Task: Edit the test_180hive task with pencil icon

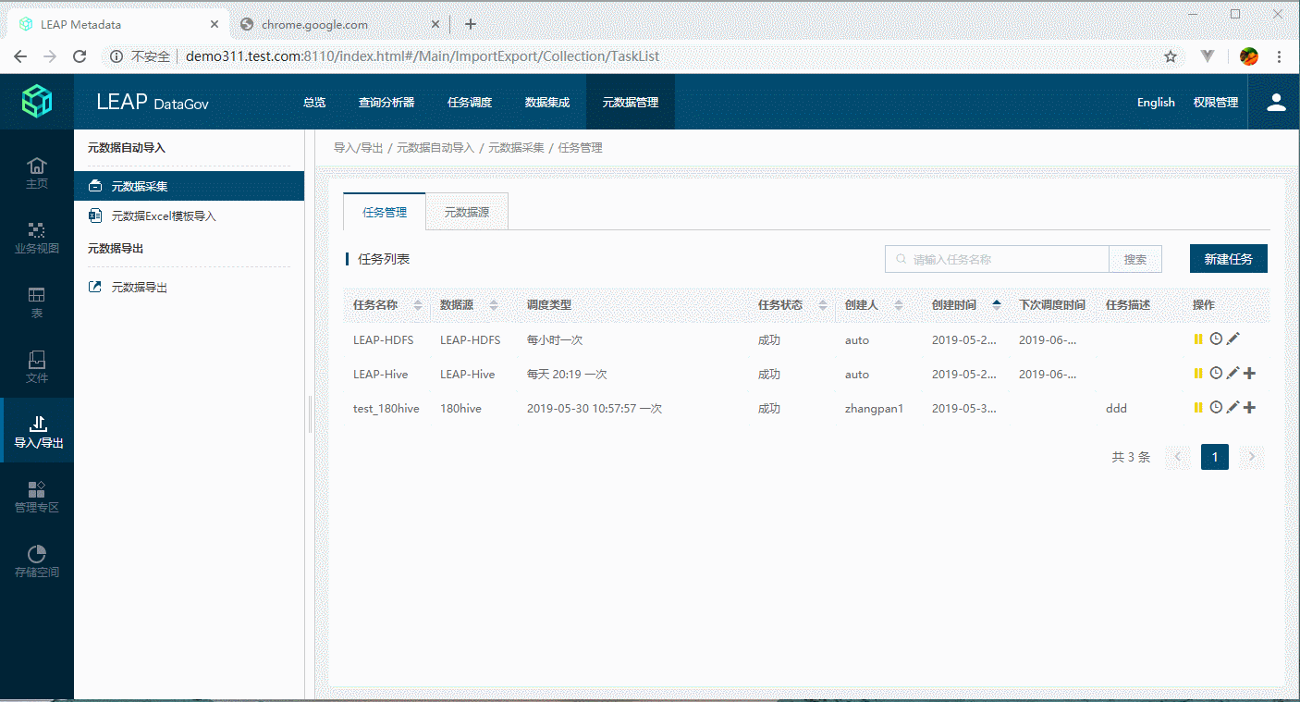Action: tap(1233, 408)
